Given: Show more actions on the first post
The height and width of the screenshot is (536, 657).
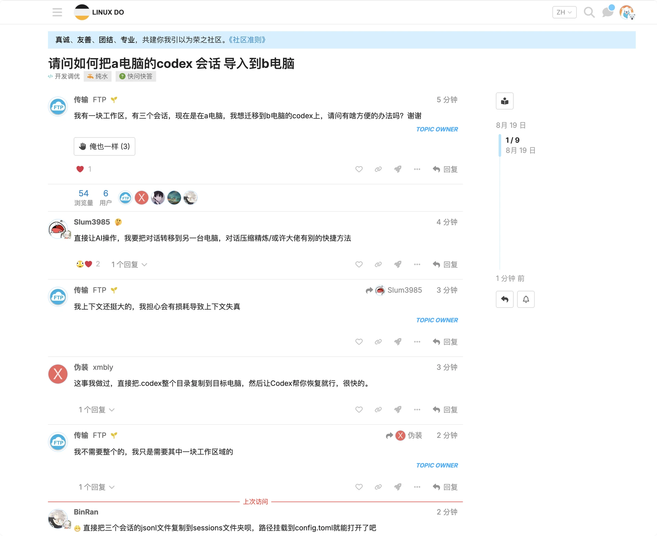Looking at the screenshot, I should click(417, 169).
